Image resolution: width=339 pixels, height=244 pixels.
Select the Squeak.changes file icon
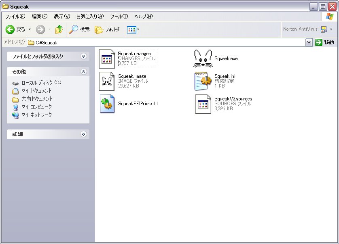pos(107,59)
